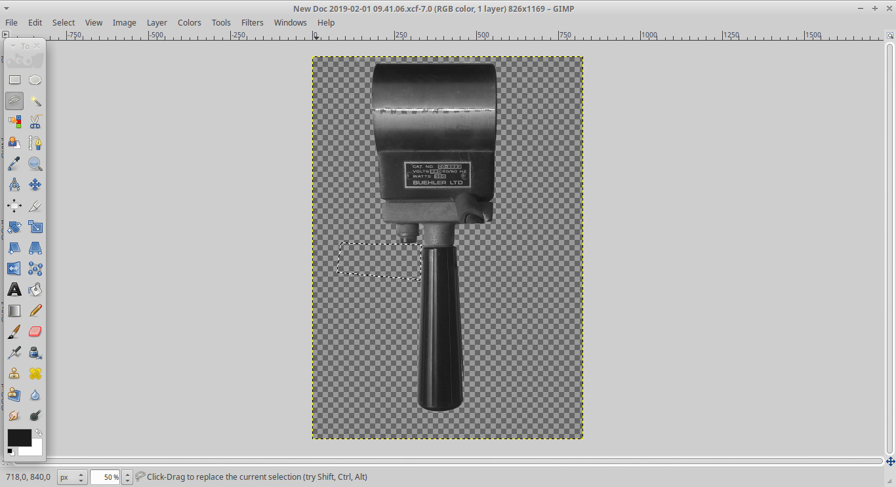The height and width of the screenshot is (487, 896).
Task: Open the Help menu
Action: (x=326, y=22)
